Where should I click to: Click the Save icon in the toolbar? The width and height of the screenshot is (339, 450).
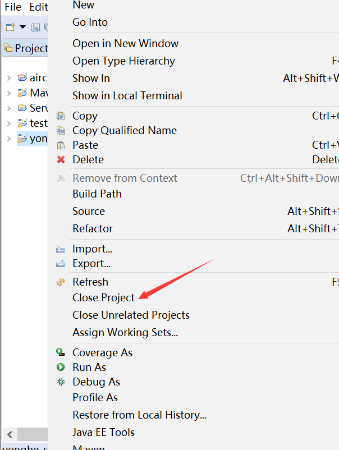[35, 27]
